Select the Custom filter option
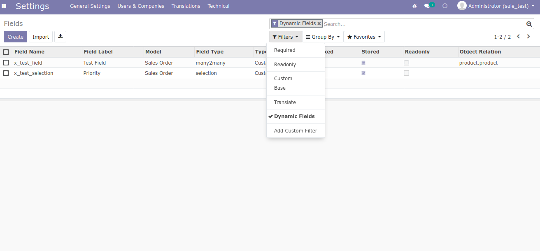540x251 pixels. tap(283, 79)
